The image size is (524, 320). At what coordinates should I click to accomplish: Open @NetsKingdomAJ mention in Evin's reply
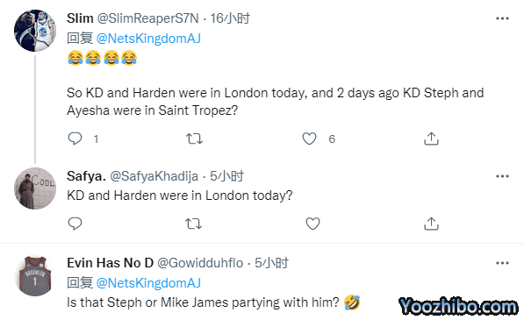148,283
